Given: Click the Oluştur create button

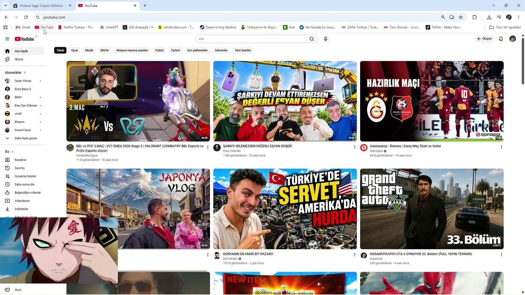Looking at the screenshot, I should click(484, 39).
